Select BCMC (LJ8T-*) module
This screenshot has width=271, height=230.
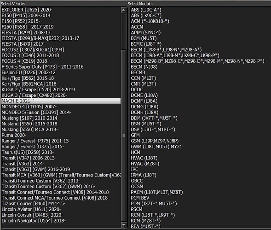point(146,44)
